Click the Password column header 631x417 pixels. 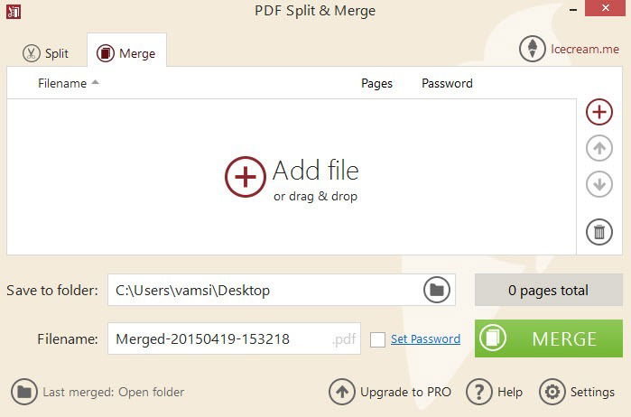[x=447, y=83]
